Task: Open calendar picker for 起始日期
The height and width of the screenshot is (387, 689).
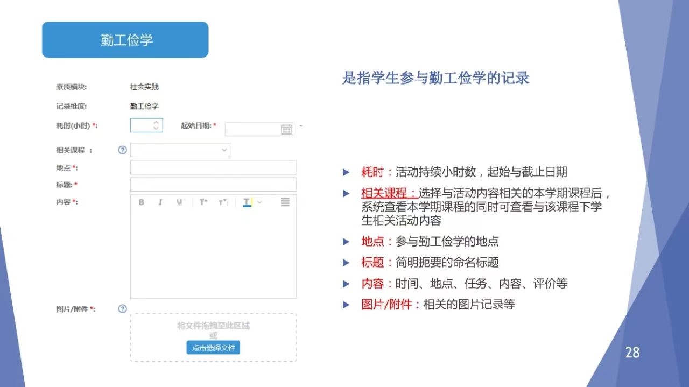Action: pos(286,129)
